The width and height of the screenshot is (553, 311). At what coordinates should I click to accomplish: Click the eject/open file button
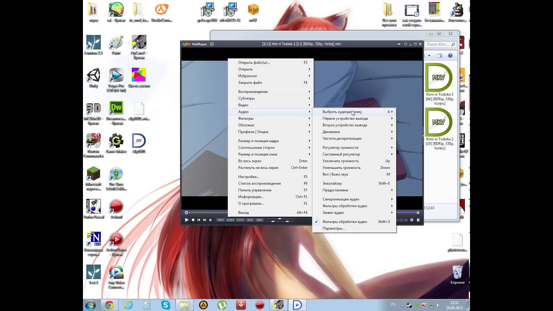(210, 220)
